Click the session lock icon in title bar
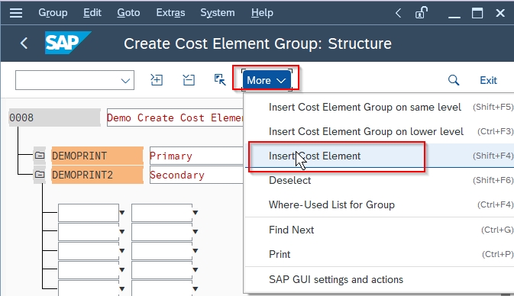This screenshot has height=296, width=514. point(422,13)
